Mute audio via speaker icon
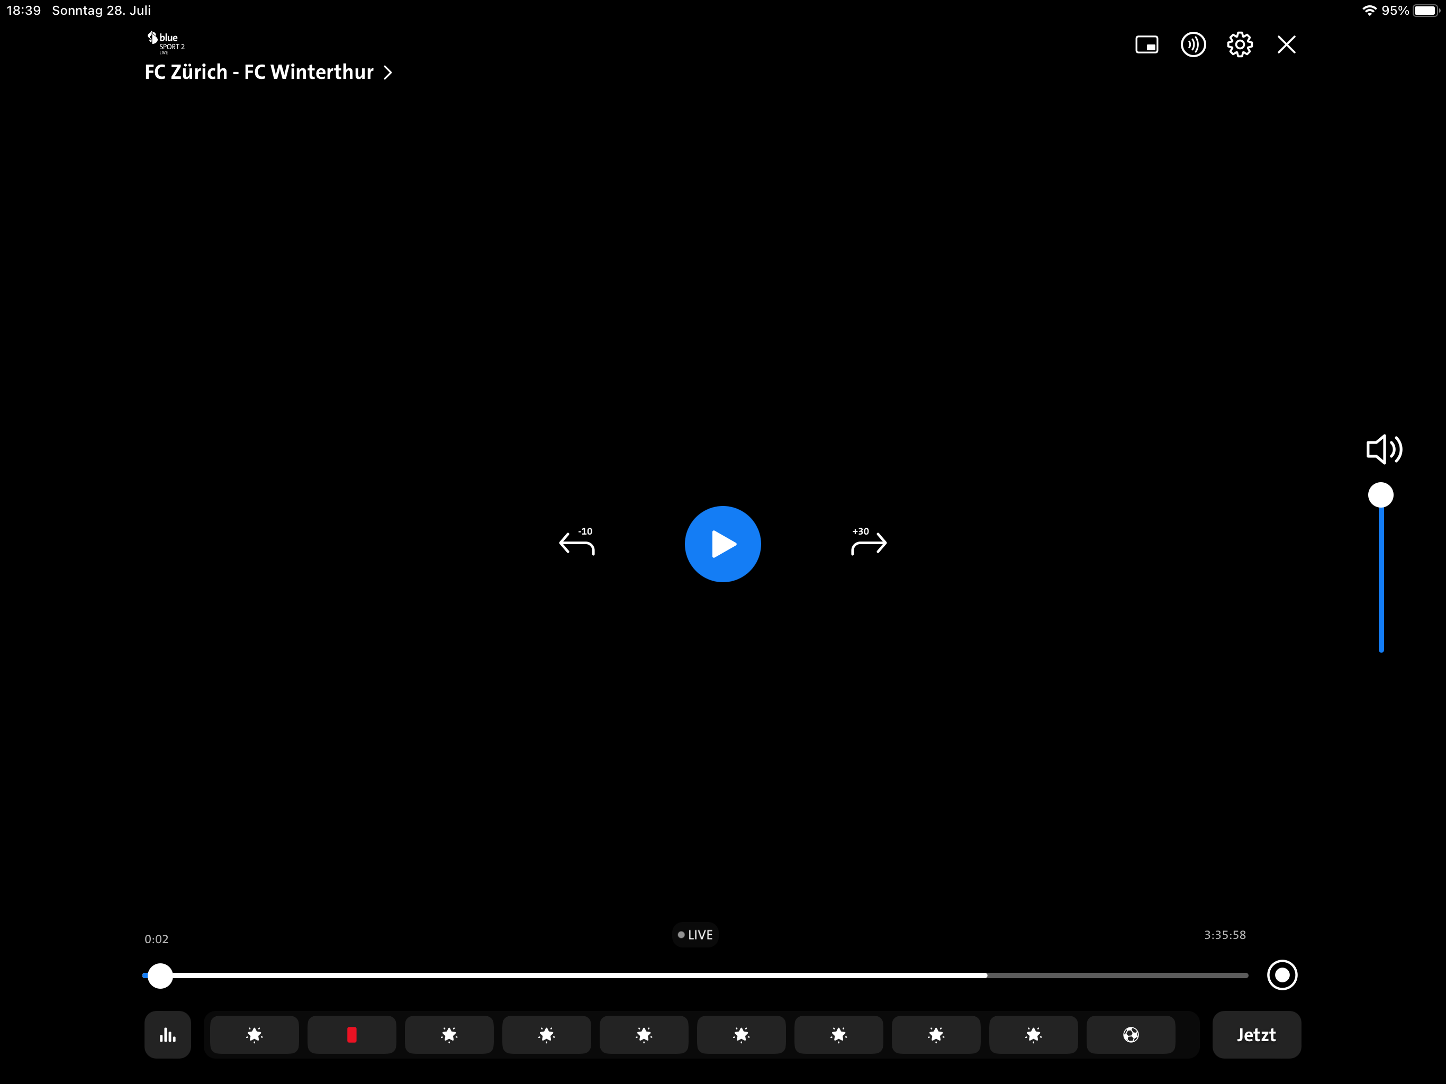The height and width of the screenshot is (1084, 1446). coord(1384,449)
